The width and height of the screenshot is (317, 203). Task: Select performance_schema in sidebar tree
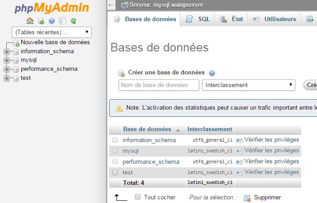[x=49, y=69]
